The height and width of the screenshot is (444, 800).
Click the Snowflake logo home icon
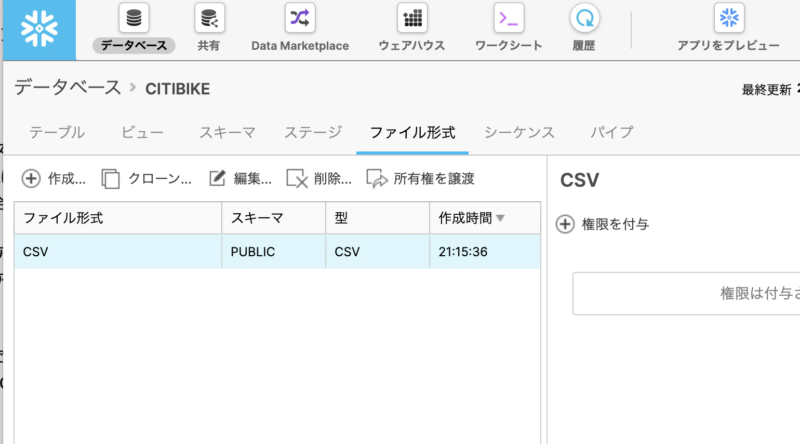39,30
